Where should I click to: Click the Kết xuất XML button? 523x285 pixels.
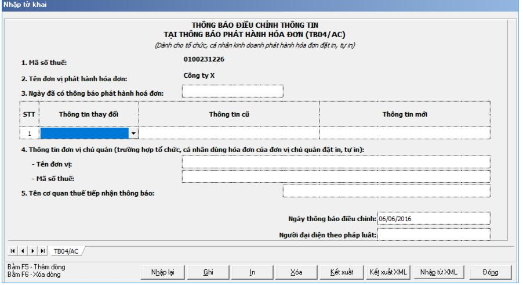[x=388, y=272]
